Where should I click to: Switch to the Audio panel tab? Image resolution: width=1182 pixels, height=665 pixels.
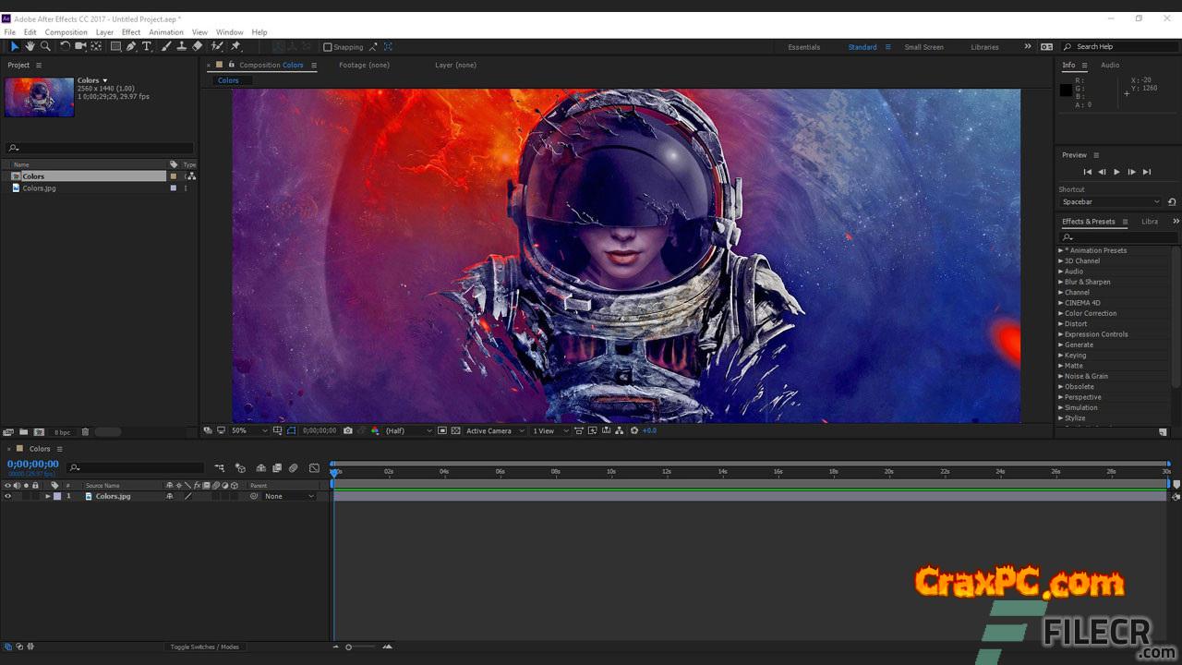[x=1110, y=66]
